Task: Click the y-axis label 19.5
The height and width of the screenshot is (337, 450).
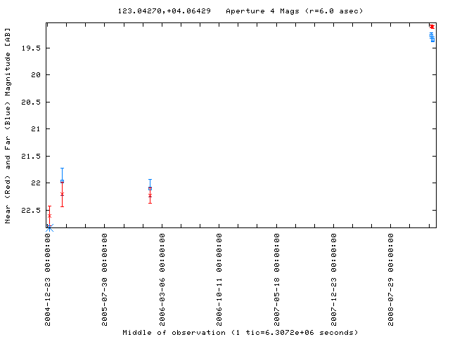Action: (31, 48)
